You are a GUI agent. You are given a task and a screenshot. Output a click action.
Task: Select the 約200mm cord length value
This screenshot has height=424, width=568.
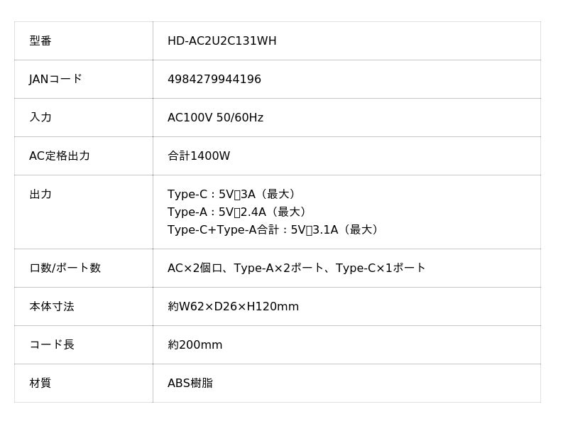(195, 345)
